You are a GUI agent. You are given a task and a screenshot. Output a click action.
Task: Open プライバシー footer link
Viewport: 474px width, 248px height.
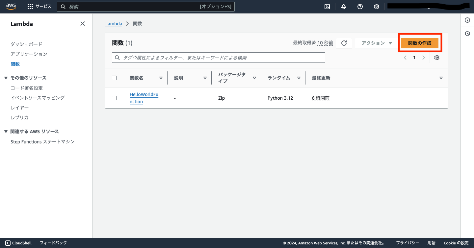pos(408,243)
